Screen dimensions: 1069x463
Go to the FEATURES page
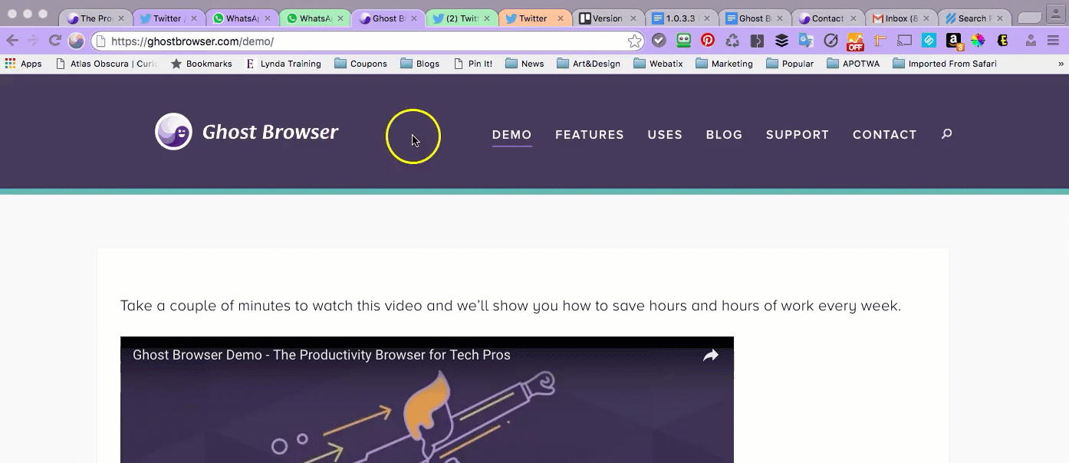[590, 135]
